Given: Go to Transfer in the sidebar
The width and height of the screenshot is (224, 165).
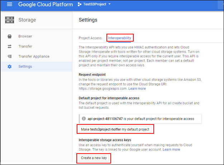Looking at the screenshot, I should [25, 46].
